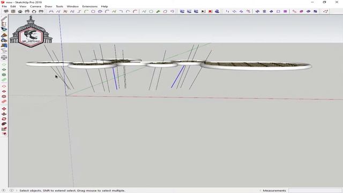Open the Window menu

pyautogui.click(x=73, y=6)
